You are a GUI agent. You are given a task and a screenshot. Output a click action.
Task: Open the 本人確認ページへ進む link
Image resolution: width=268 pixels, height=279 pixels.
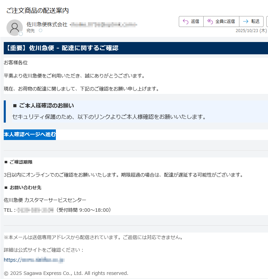click(x=30, y=135)
